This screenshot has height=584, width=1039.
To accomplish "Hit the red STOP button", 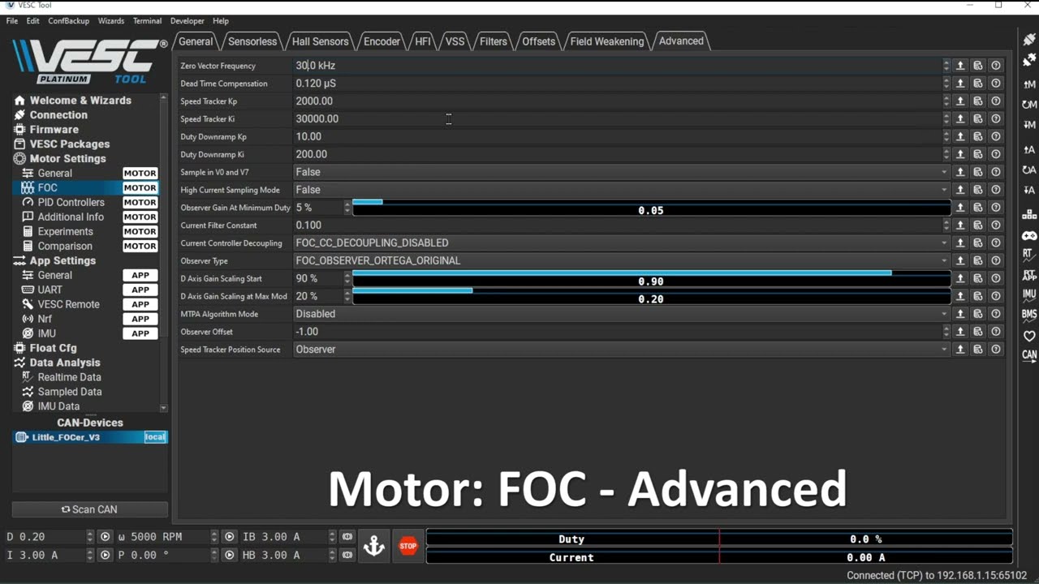I will [x=408, y=546].
